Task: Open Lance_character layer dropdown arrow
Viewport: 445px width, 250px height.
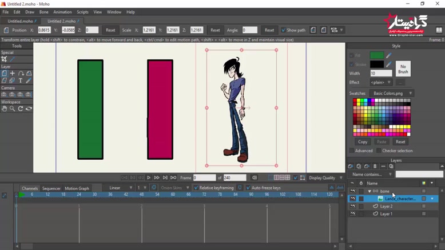Action: pyautogui.click(x=432, y=199)
